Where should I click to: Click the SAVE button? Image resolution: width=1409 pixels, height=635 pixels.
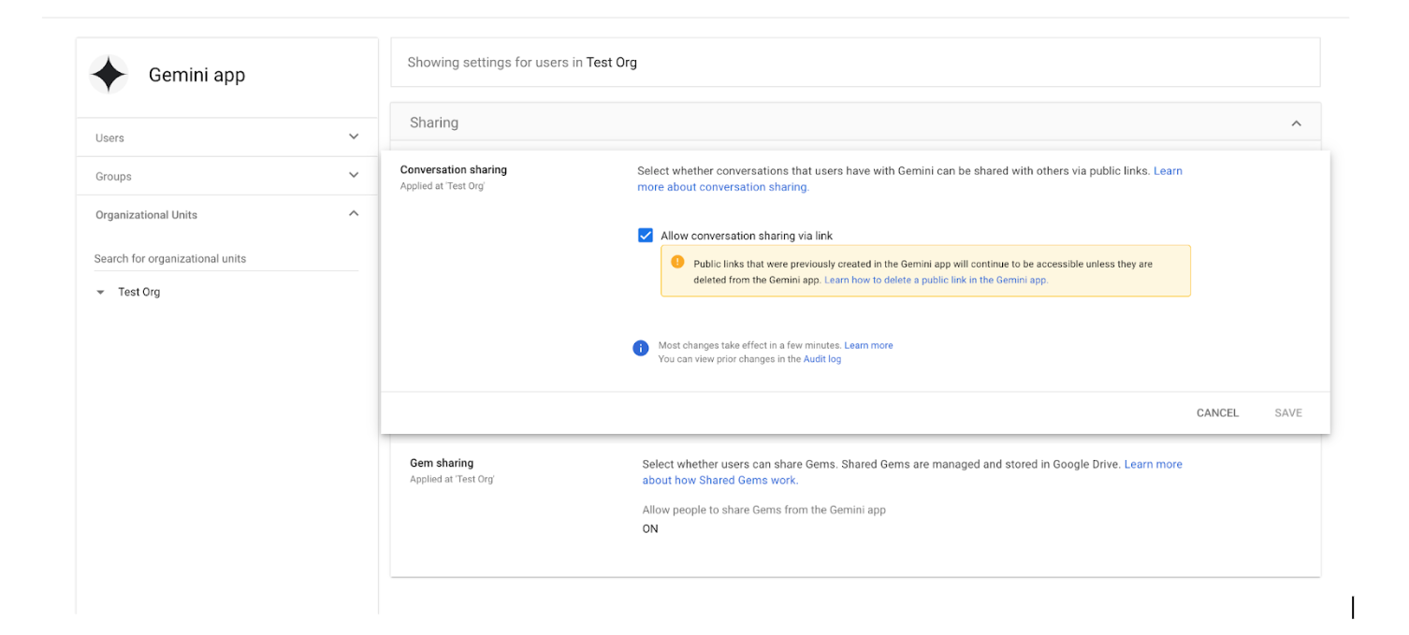(1288, 412)
